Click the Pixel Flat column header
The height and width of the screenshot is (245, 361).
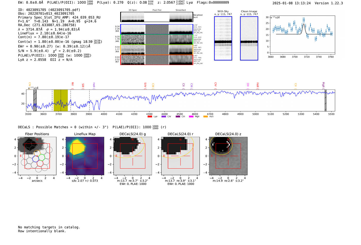point(157,10)
